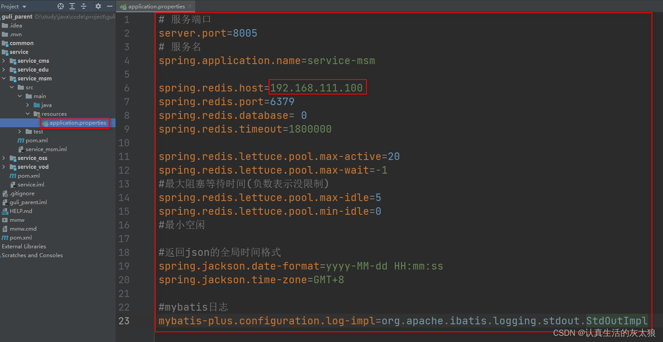Select pom.xml above service.iml
Image resolution: width=663 pixels, height=342 pixels.
tap(25, 175)
